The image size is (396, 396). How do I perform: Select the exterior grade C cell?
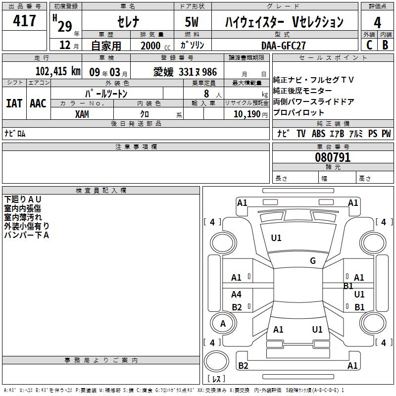[x=369, y=45]
